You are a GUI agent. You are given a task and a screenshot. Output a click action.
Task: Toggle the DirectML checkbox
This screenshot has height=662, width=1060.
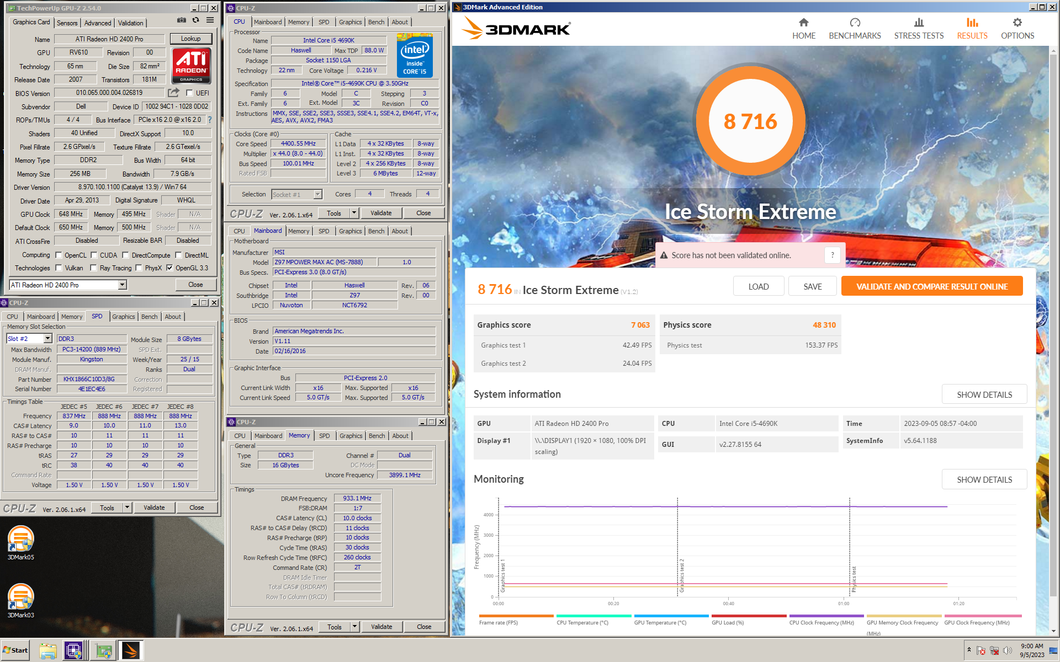(x=178, y=255)
